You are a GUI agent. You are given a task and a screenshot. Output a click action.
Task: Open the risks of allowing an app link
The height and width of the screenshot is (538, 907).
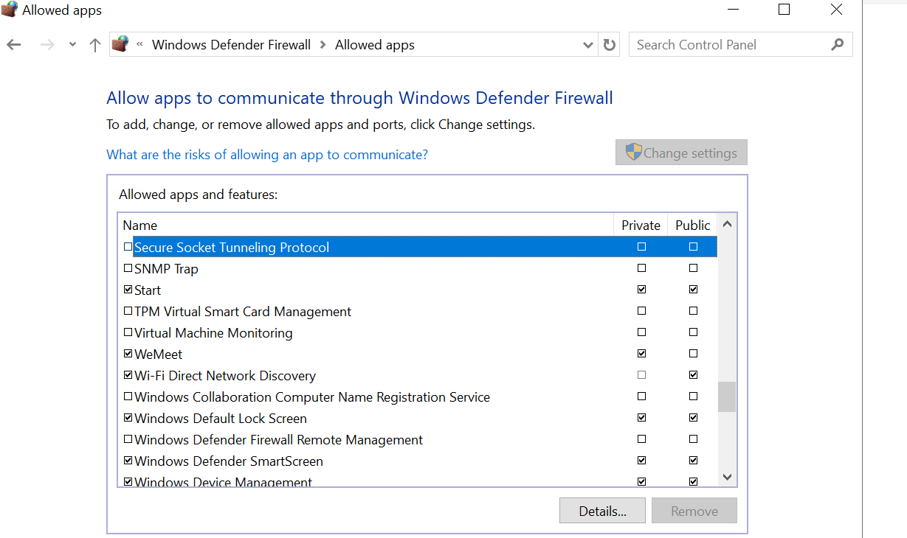click(x=267, y=155)
